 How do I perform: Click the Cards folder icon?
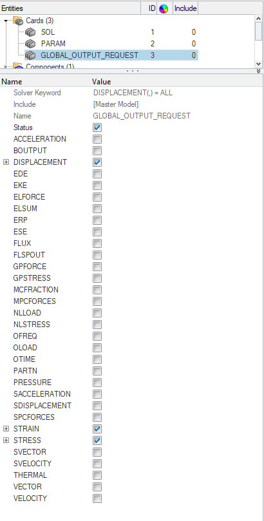click(x=18, y=21)
